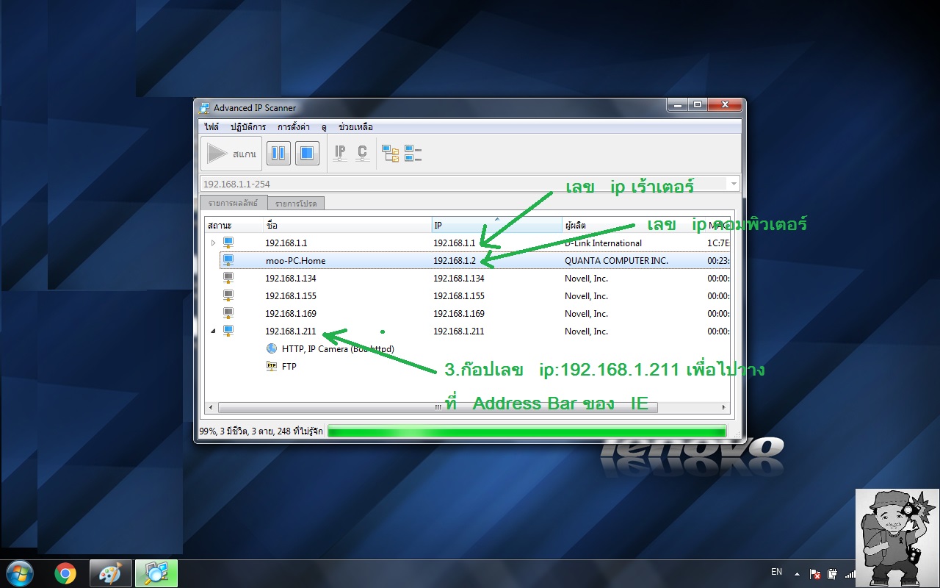Open the ปฏิบัติการ menu
The height and width of the screenshot is (588, 940).
coord(248,127)
